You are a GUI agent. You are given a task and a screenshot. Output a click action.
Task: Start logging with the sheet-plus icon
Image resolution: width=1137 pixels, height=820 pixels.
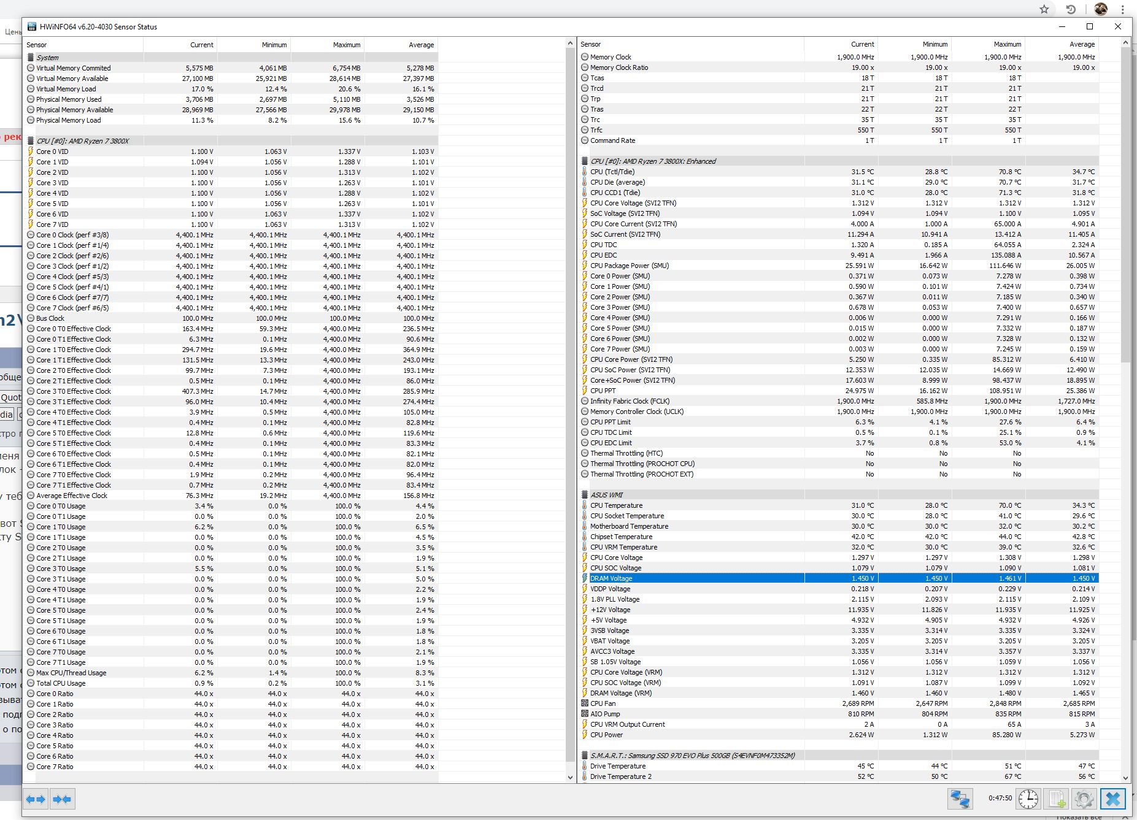(x=1057, y=799)
